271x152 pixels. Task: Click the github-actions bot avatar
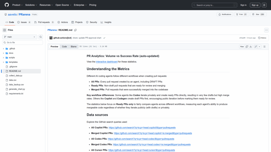point(51,38)
